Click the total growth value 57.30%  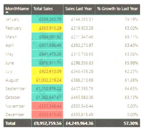tap(131, 123)
